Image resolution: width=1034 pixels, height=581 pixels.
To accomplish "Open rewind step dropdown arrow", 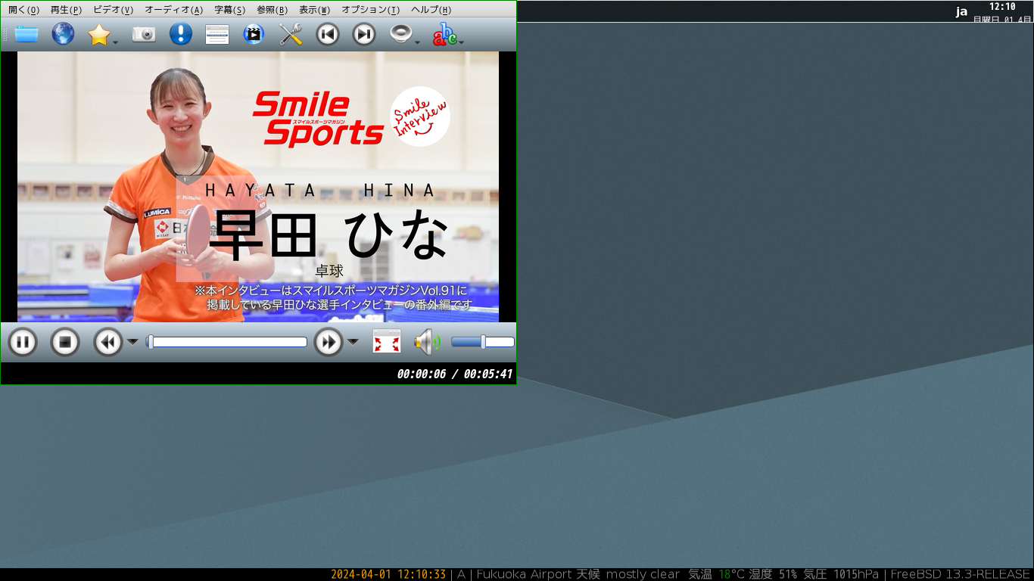I will (132, 342).
